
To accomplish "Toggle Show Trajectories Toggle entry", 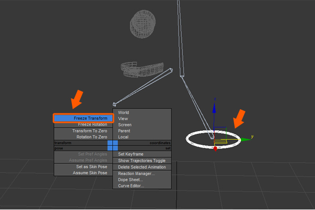I will [x=142, y=161].
